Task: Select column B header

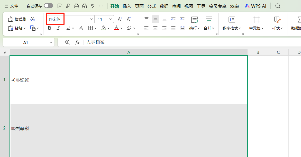Action: [x=258, y=52]
